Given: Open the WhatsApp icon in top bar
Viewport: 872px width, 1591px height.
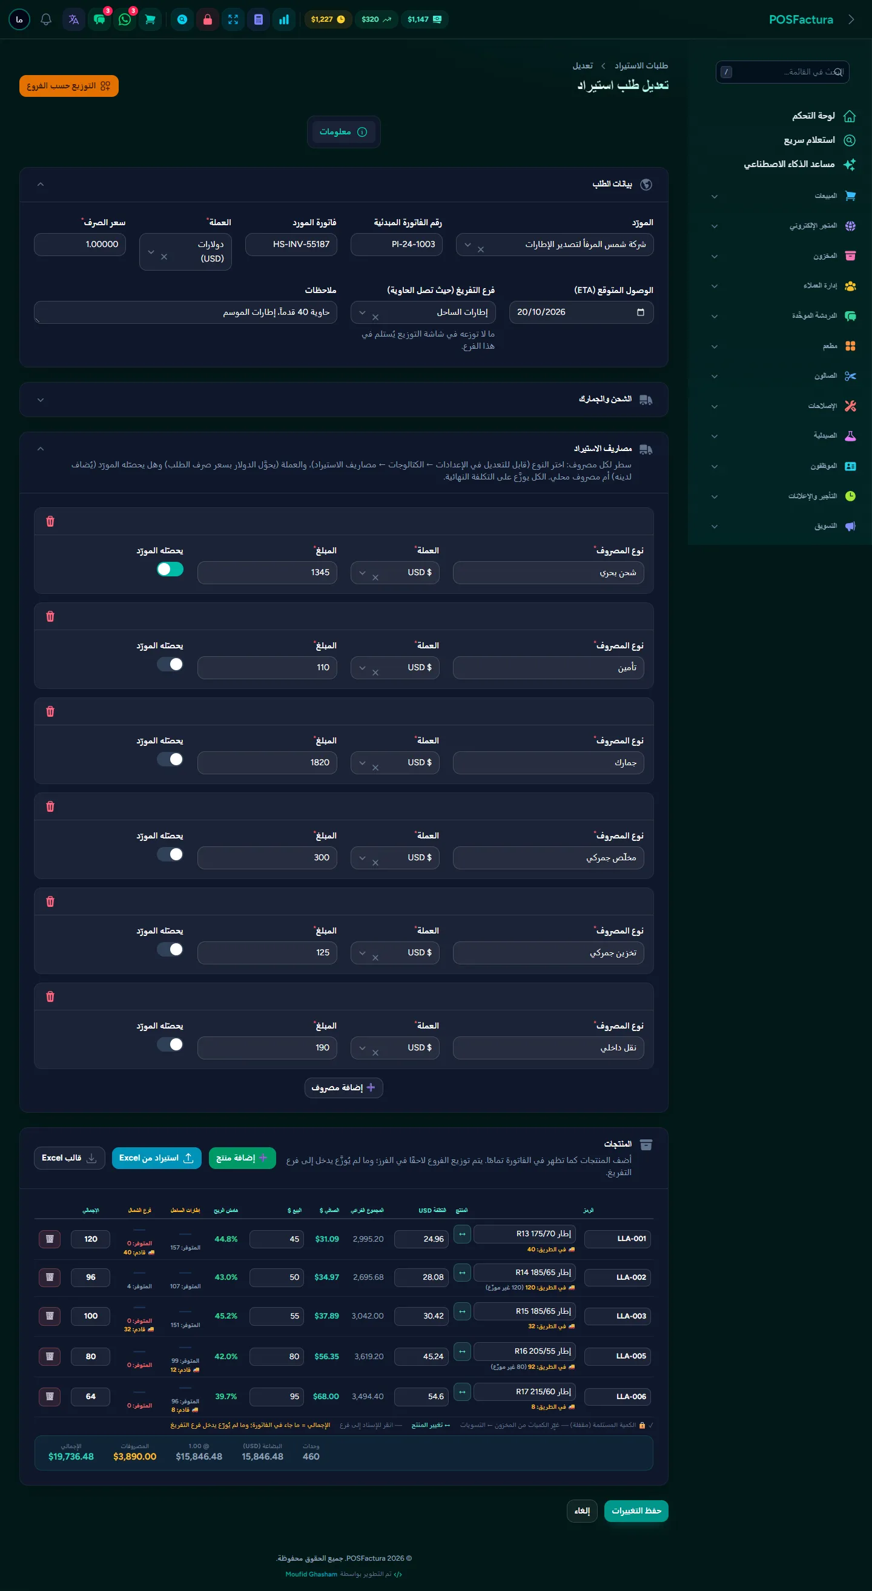Looking at the screenshot, I should [x=125, y=19].
